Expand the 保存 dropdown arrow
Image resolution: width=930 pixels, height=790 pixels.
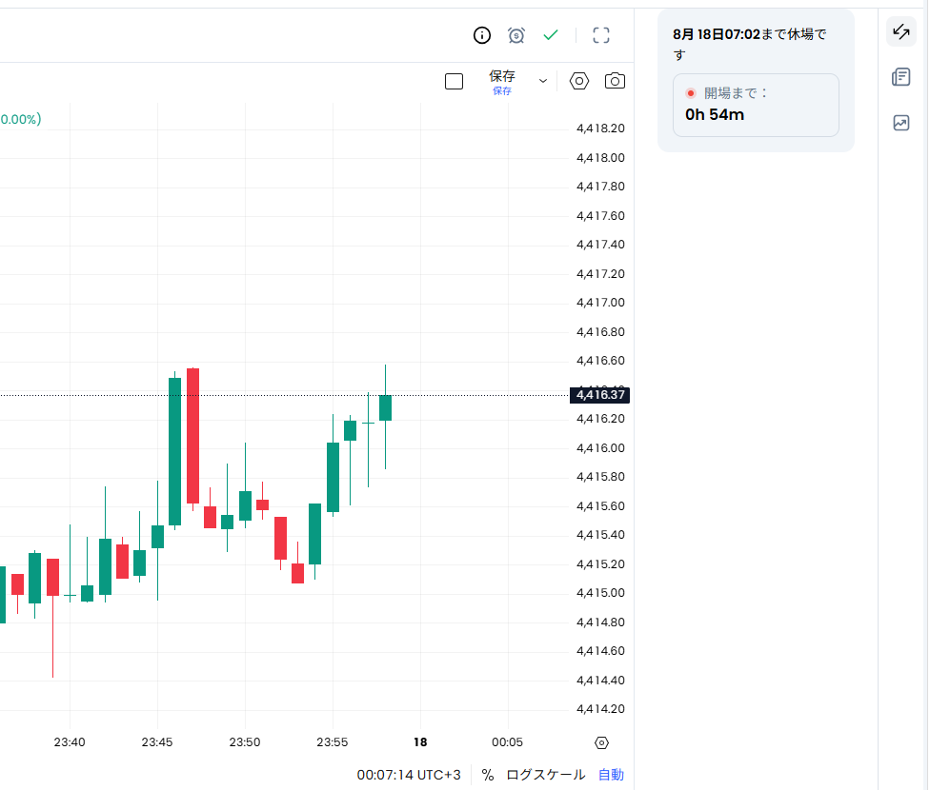click(x=543, y=81)
